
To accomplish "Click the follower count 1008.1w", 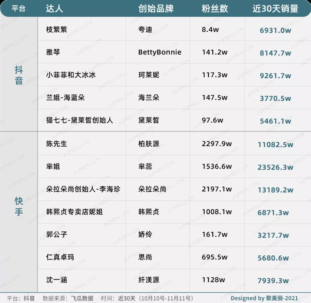I will point(217,212).
